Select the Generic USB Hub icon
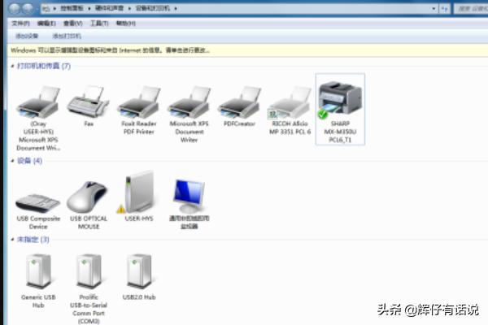Image resolution: width=488 pixels, height=325 pixels. (x=38, y=273)
